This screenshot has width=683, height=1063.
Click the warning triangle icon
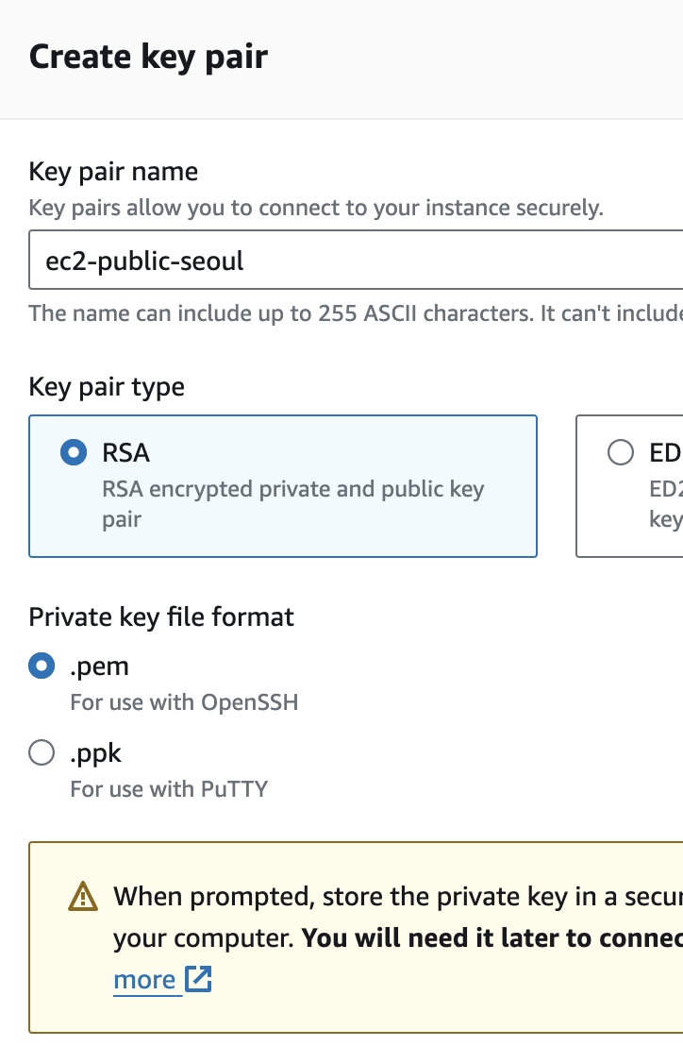pos(83,896)
